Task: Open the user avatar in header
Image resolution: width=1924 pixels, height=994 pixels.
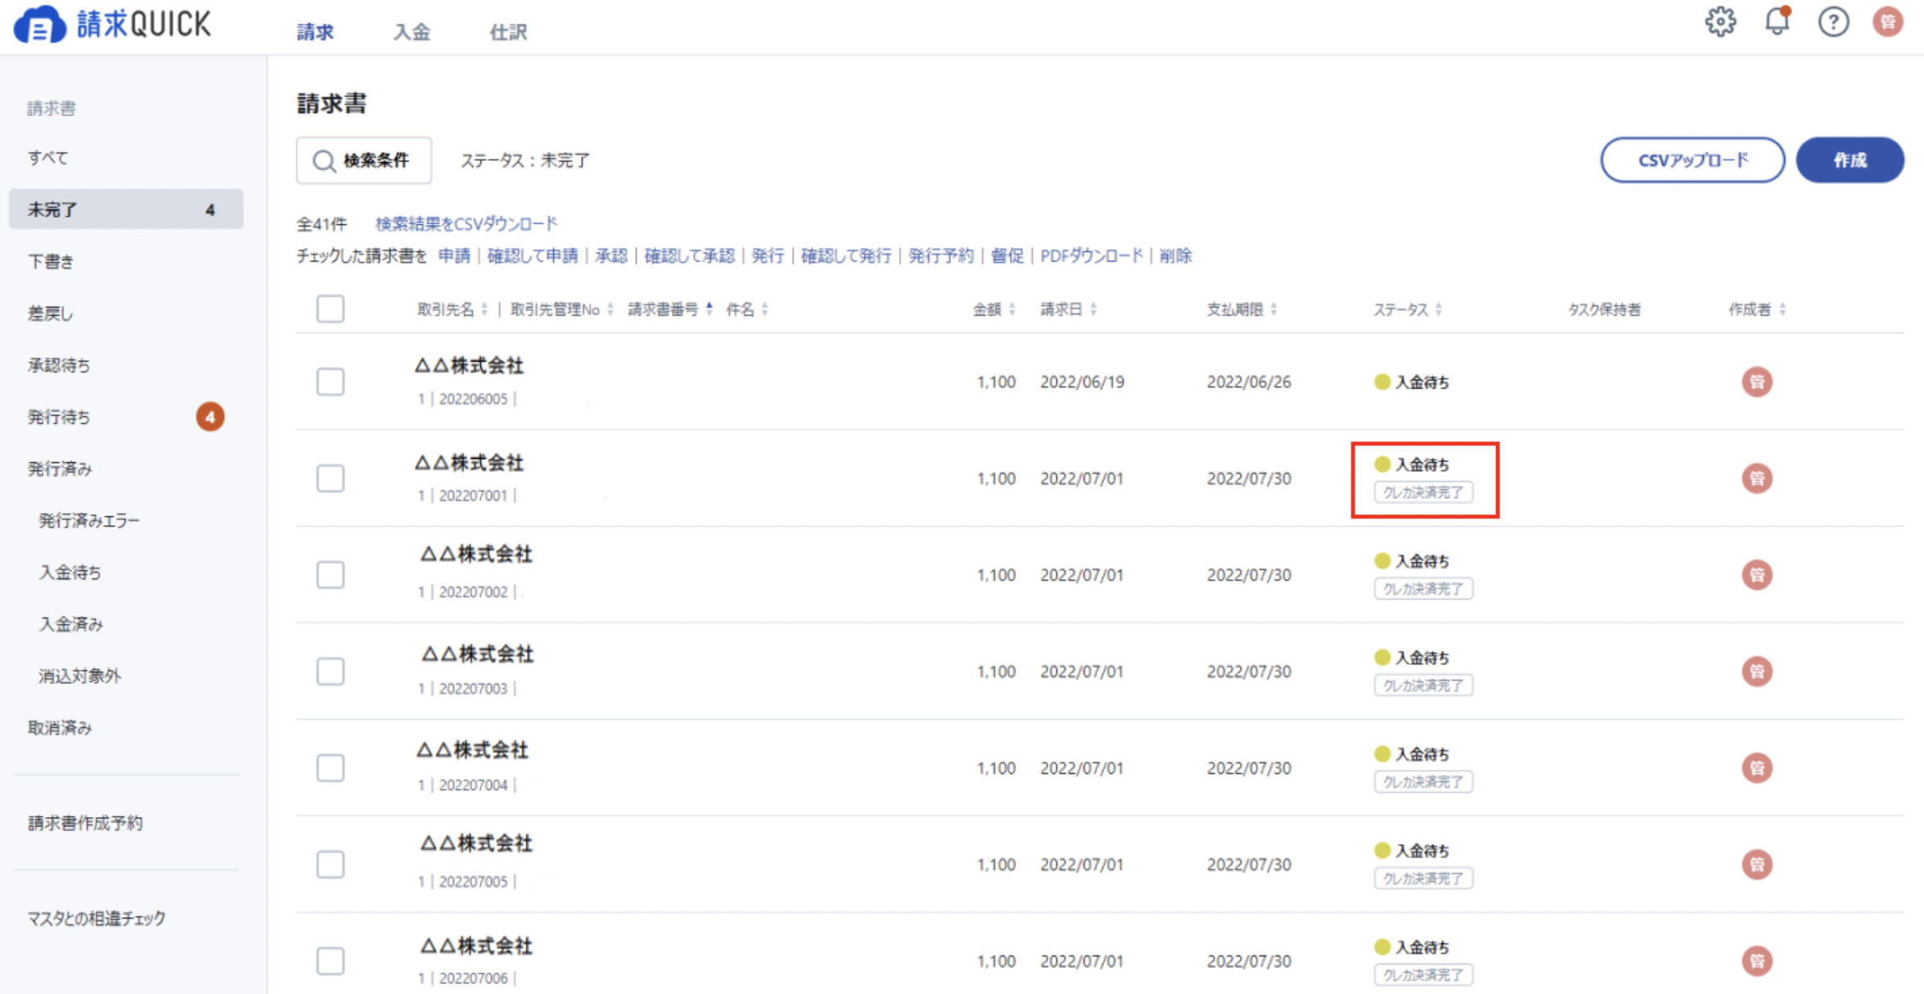Action: point(1887,22)
